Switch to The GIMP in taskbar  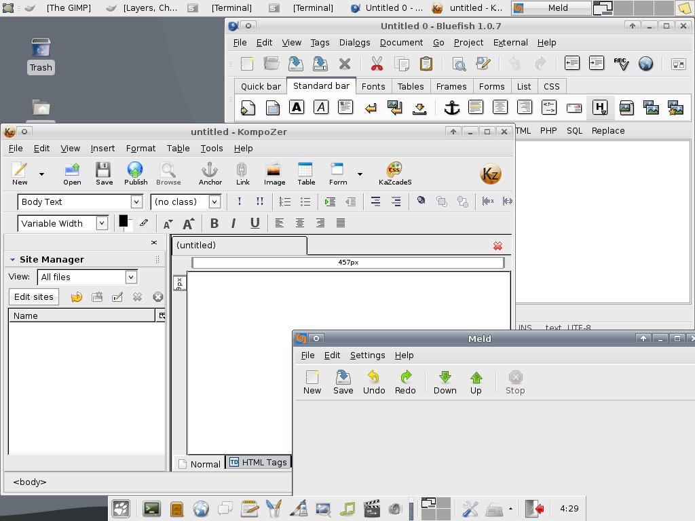click(x=58, y=7)
